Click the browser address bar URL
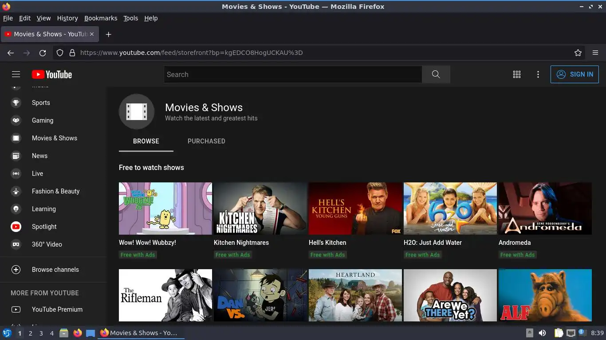This screenshot has width=606, height=340. pyautogui.click(x=192, y=53)
